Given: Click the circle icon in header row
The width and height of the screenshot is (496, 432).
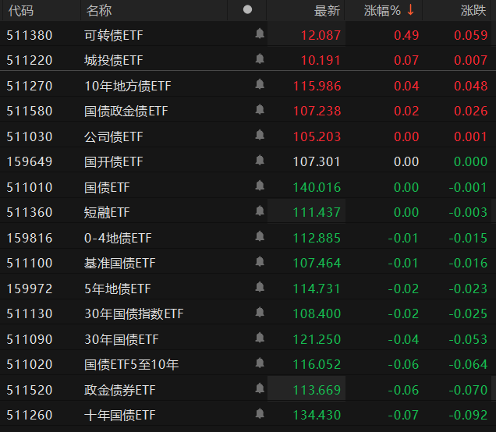Looking at the screenshot, I should (x=247, y=10).
